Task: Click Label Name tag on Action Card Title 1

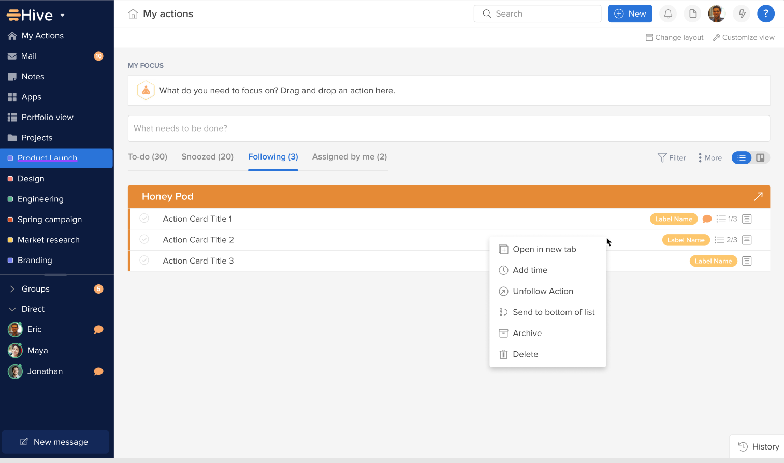Action: click(674, 219)
